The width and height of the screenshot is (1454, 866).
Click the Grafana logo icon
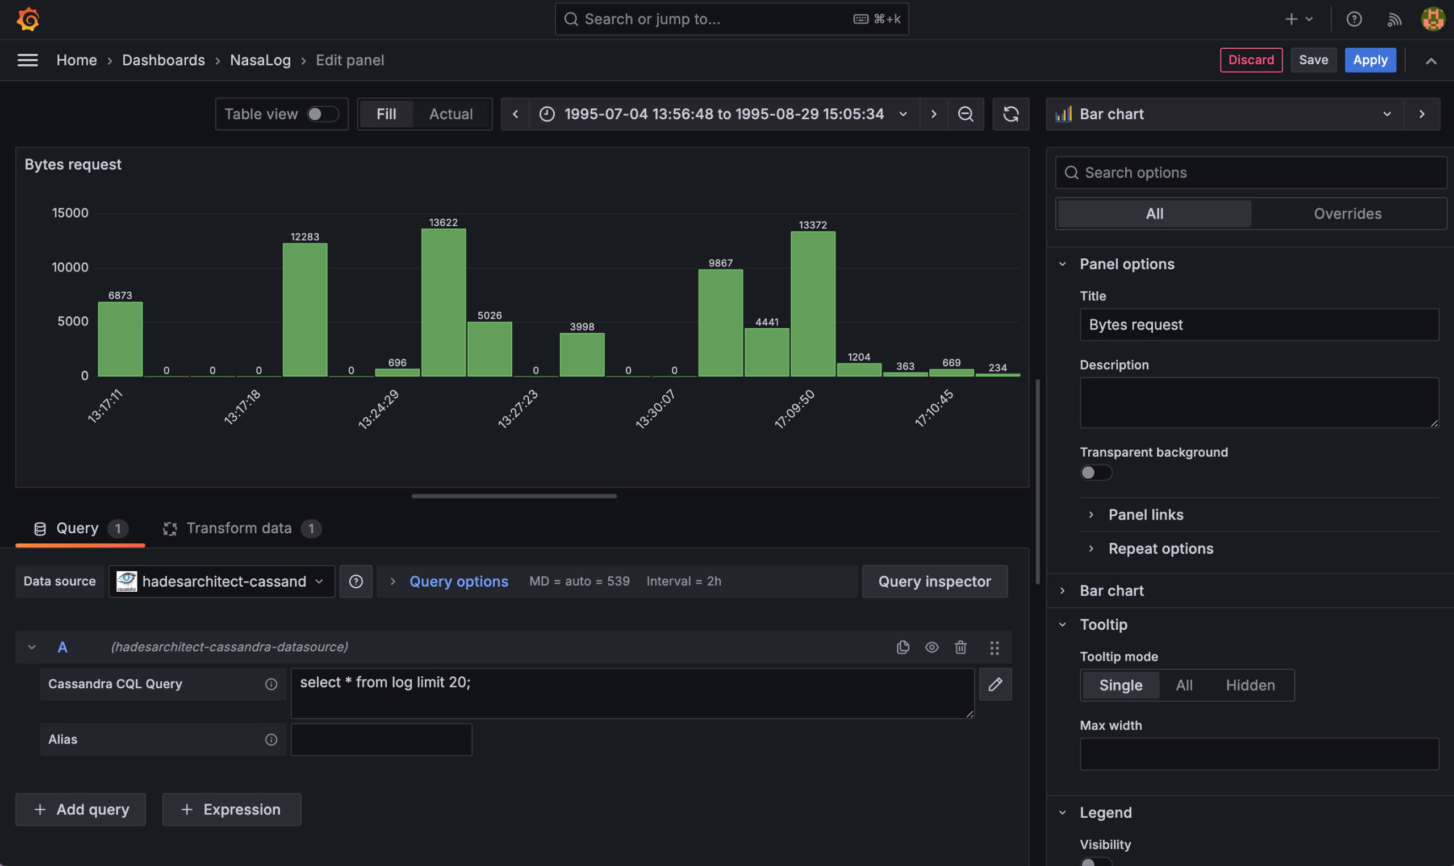coord(27,19)
